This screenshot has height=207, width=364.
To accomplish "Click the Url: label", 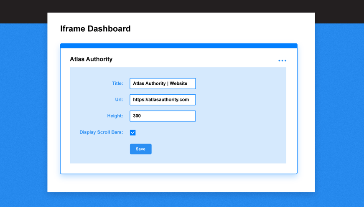I will (x=119, y=100).
